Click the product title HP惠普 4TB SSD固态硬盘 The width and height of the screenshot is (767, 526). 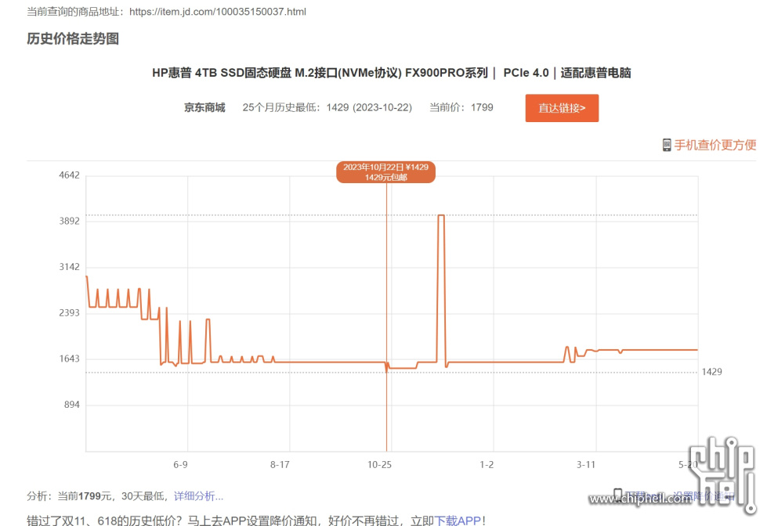391,73
